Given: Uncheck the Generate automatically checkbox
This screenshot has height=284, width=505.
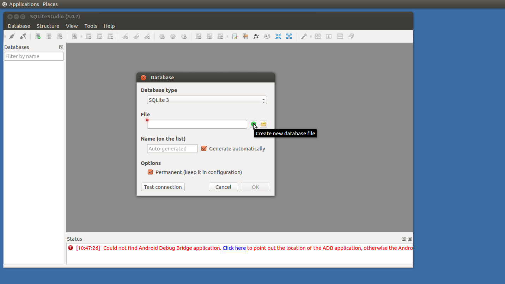Looking at the screenshot, I should coord(204,149).
